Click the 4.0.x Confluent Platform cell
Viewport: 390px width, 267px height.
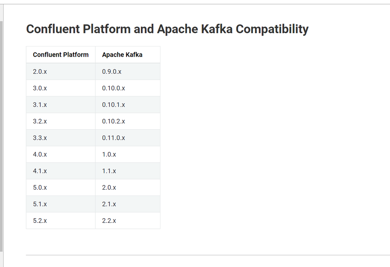coord(40,155)
